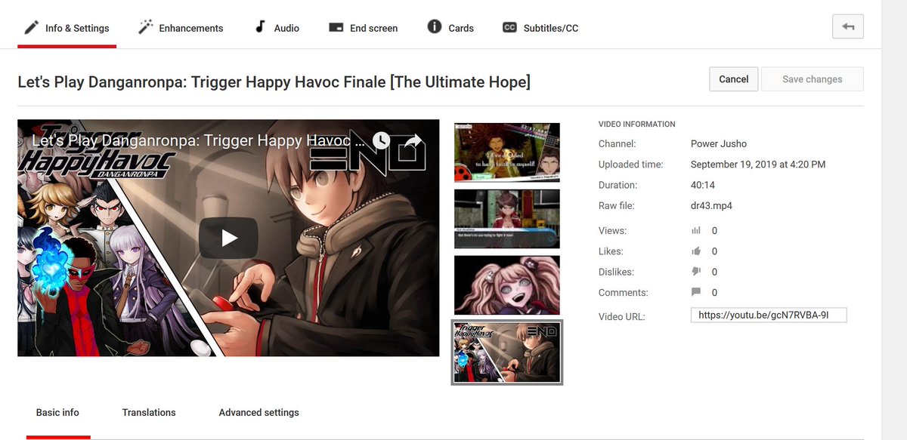Click the Watch later clock icon
The width and height of the screenshot is (907, 440).
coord(381,140)
